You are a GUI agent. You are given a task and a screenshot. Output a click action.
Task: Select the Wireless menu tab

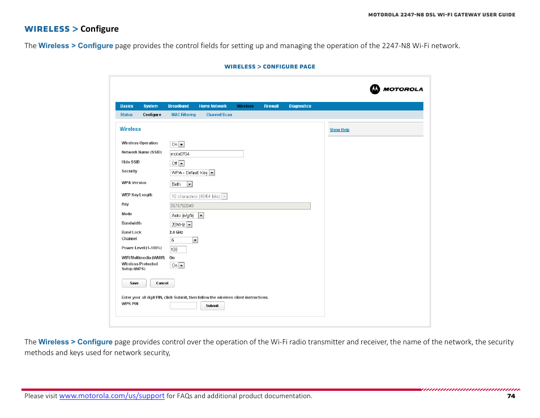245,106
